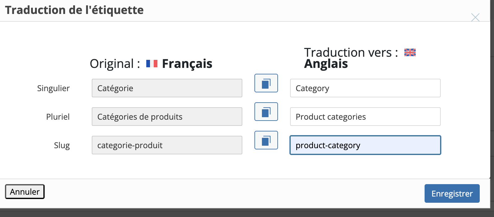Screen dimensions: 494x217
Task: Save the translation with Enregistrer
Action: point(452,193)
